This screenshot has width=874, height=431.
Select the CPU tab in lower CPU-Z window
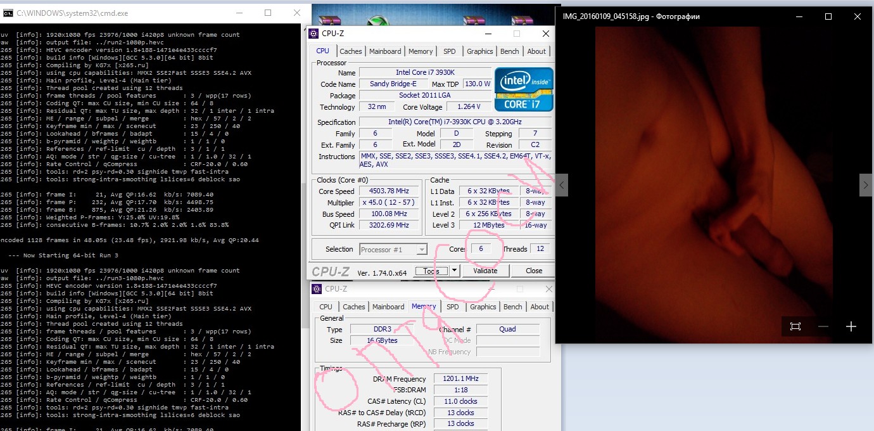pyautogui.click(x=326, y=307)
